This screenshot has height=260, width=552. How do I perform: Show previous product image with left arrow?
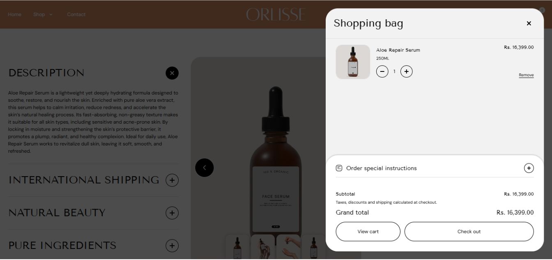[205, 168]
